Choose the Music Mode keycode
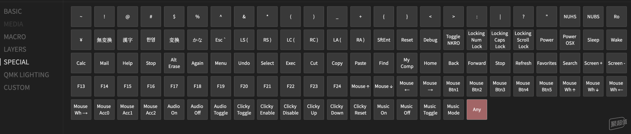 (453, 109)
